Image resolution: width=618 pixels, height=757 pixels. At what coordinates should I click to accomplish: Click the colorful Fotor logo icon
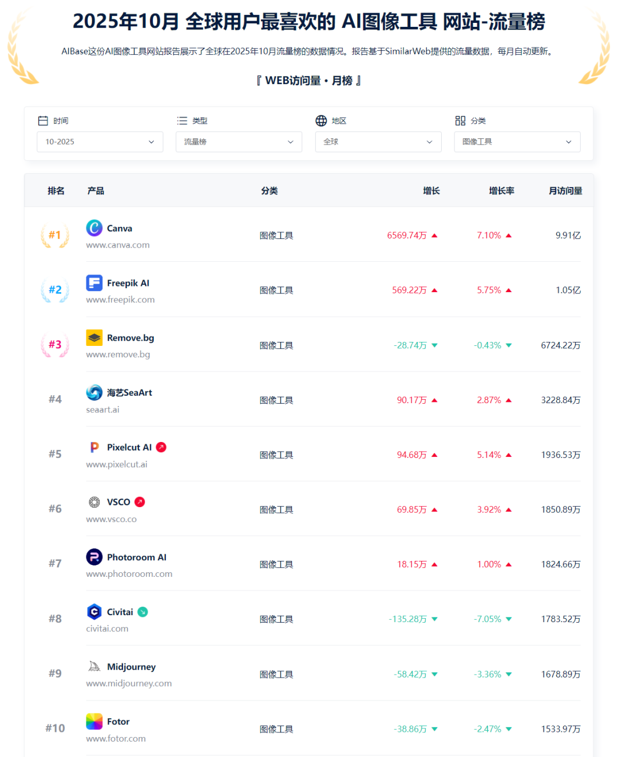tap(94, 721)
